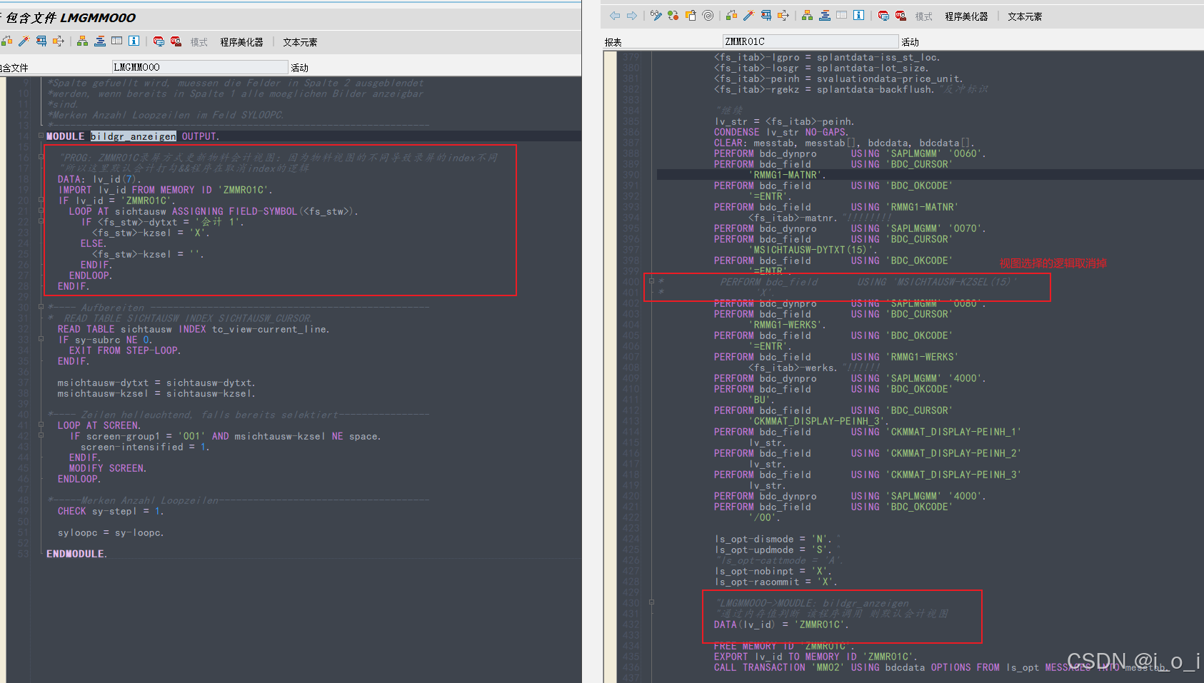Screen dimensions: 1204x683
Task: Toggle fullscreen layout icon in LMGMMO00 window
Action: coord(116,41)
